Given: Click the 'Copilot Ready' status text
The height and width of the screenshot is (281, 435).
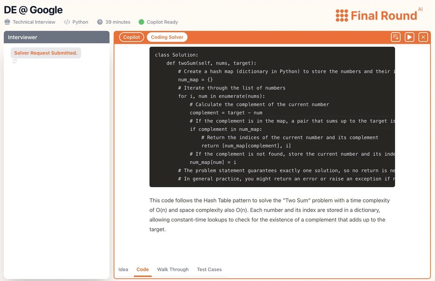Looking at the screenshot, I should coord(162,22).
